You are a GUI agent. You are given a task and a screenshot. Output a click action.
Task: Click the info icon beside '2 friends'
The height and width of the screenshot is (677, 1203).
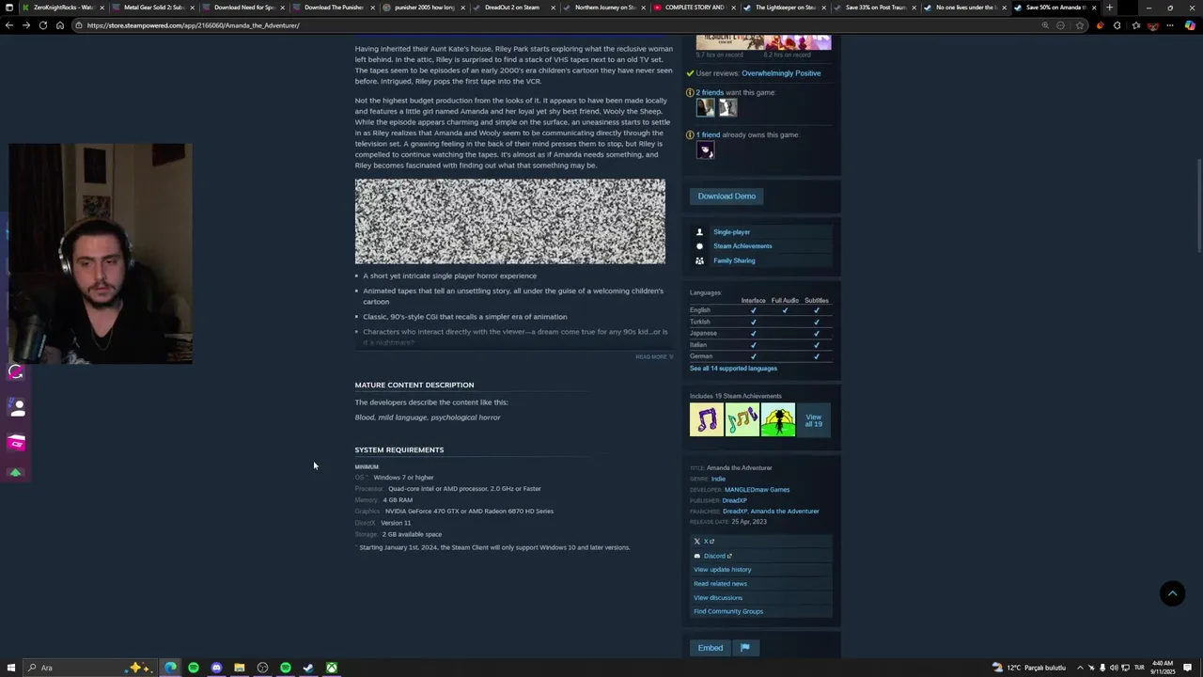[x=690, y=93]
